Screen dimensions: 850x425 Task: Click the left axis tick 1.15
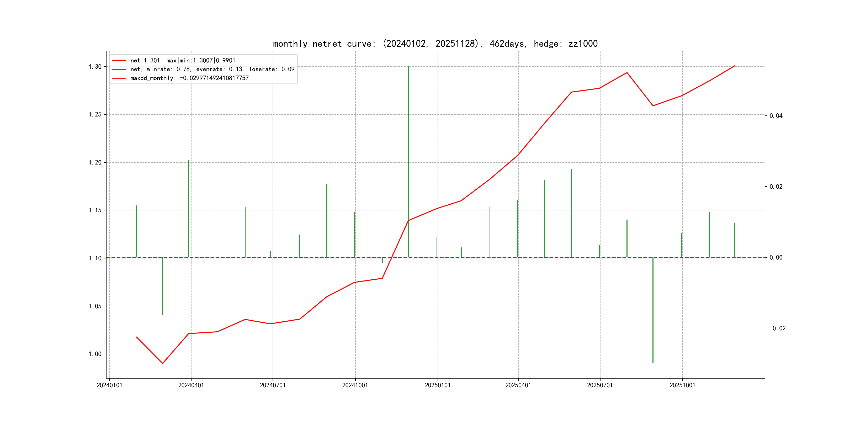point(95,210)
